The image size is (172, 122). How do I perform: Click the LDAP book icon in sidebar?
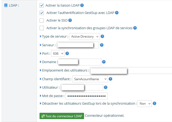click(6, 5)
